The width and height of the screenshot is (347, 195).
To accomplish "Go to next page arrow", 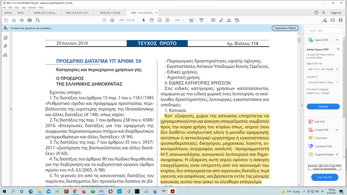I will pos(112,20).
